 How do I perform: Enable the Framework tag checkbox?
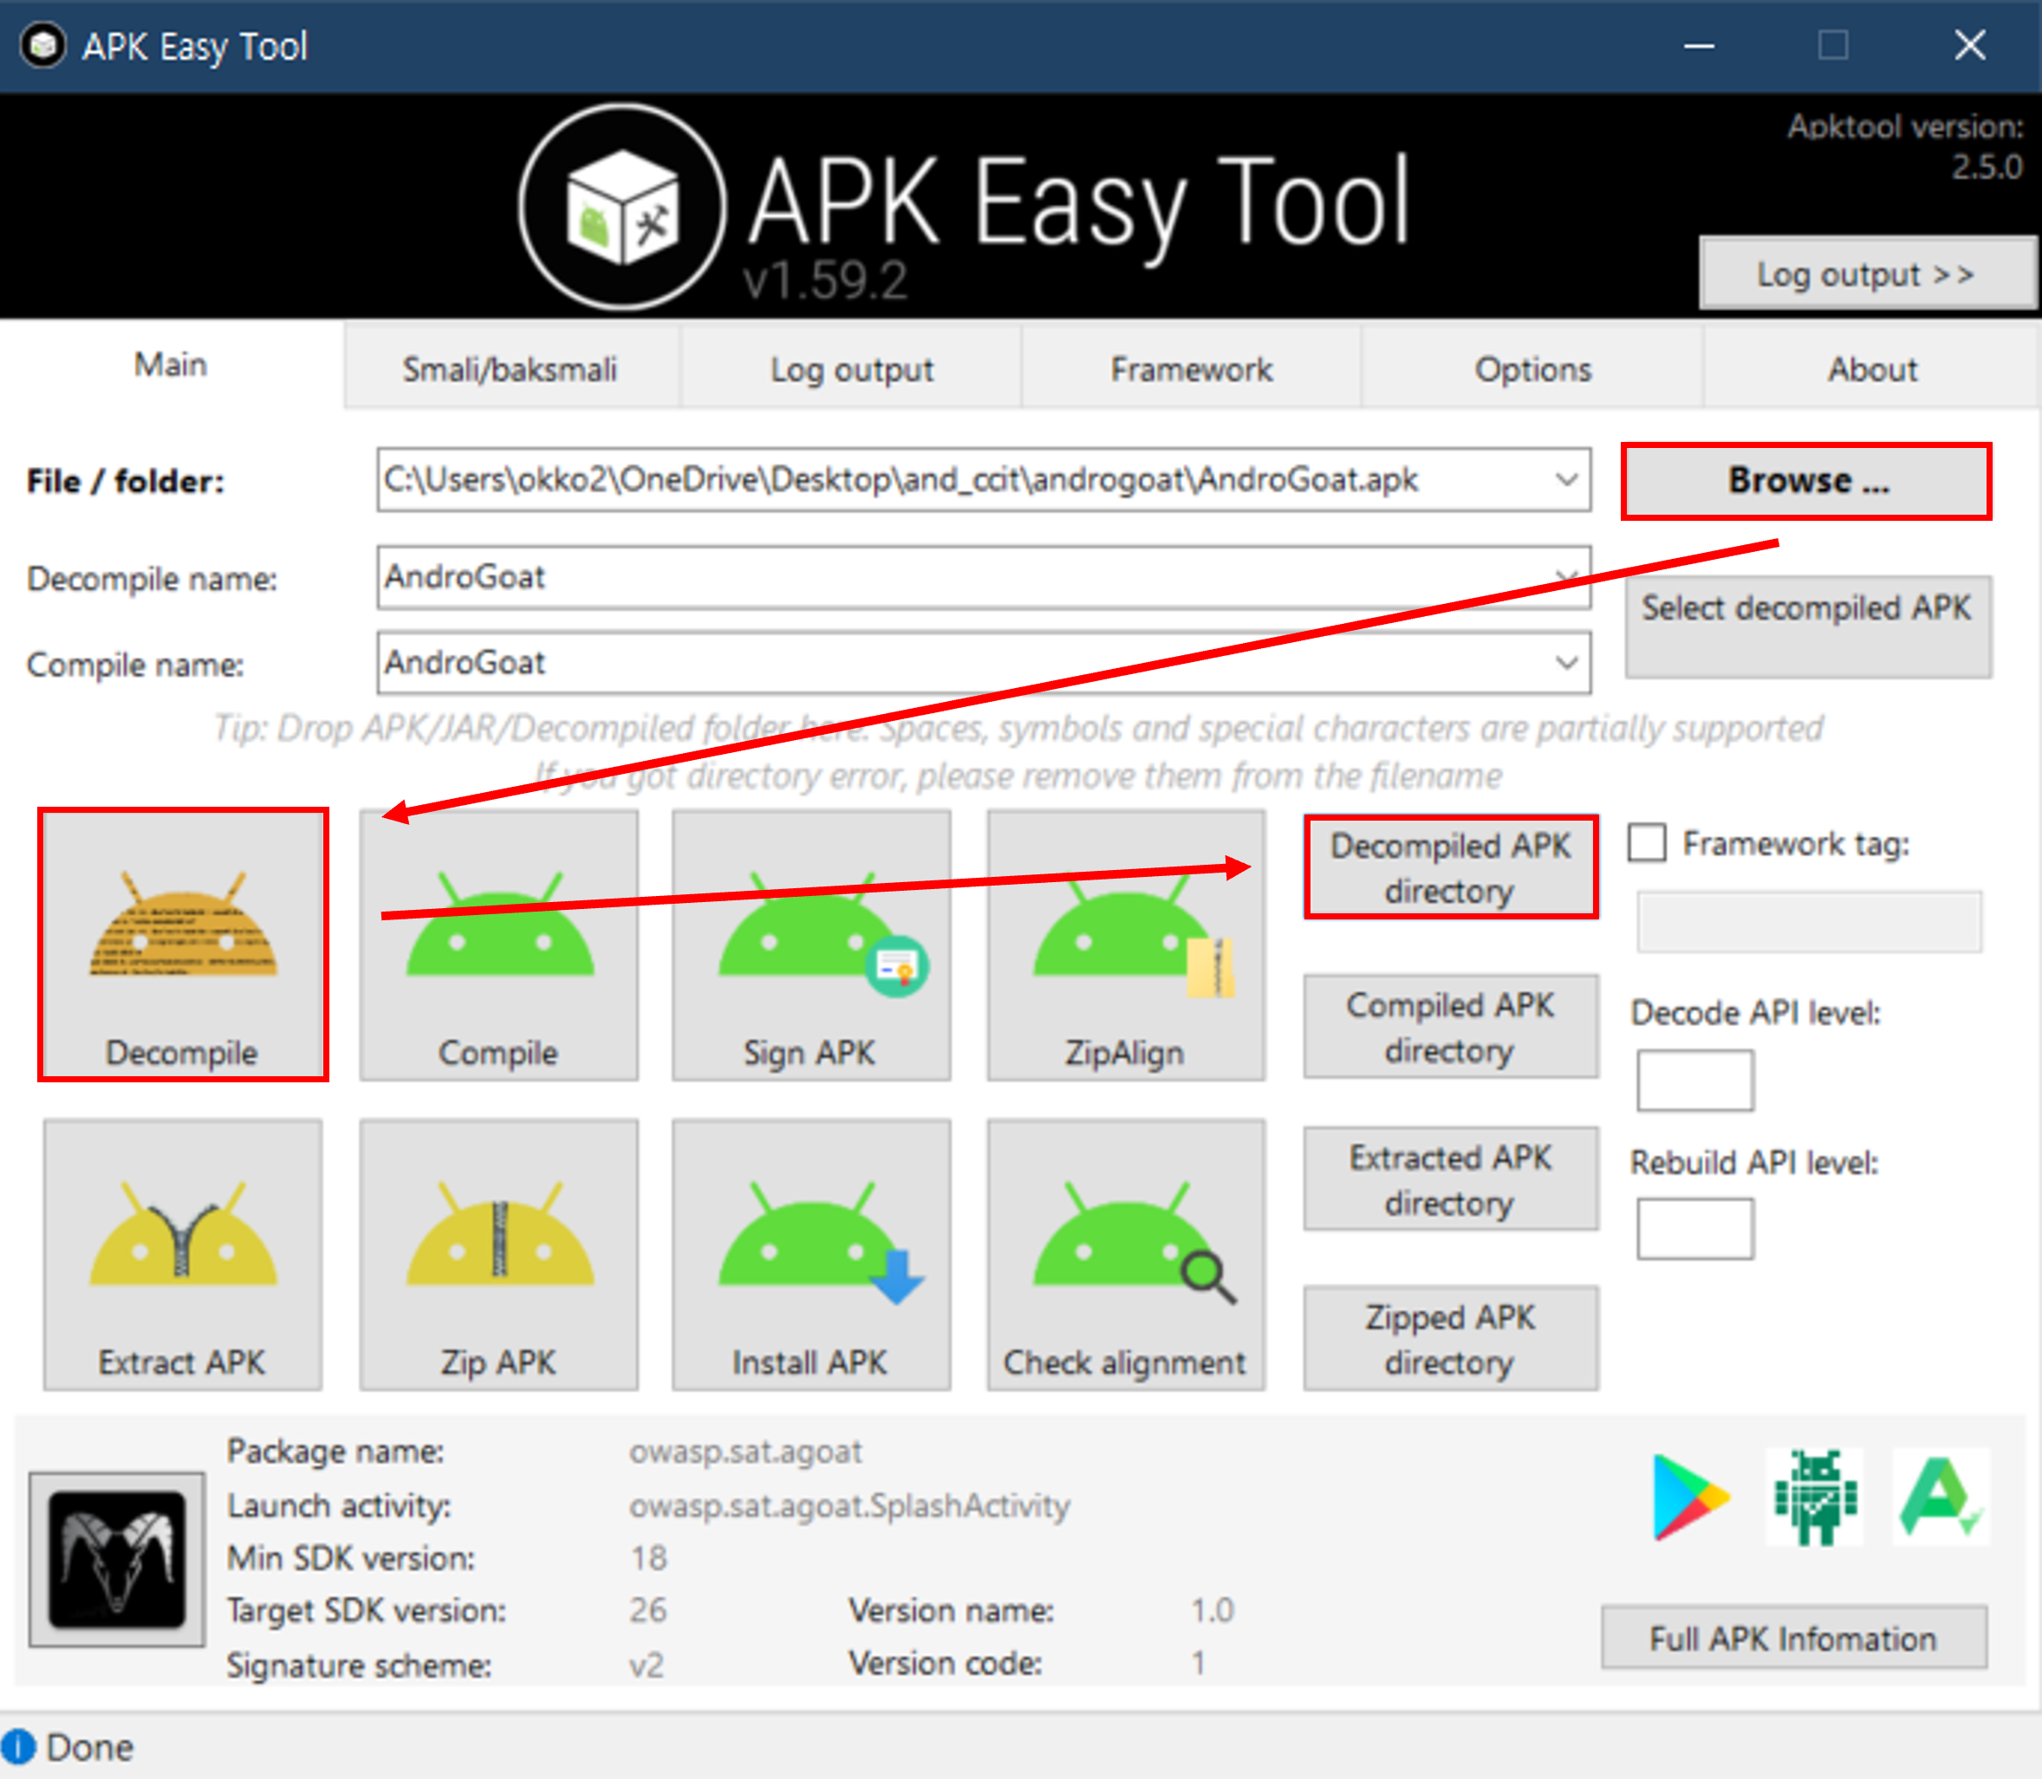1647,843
